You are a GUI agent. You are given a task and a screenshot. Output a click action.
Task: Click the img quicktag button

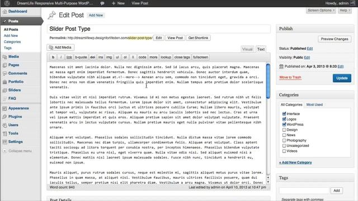(109, 57)
